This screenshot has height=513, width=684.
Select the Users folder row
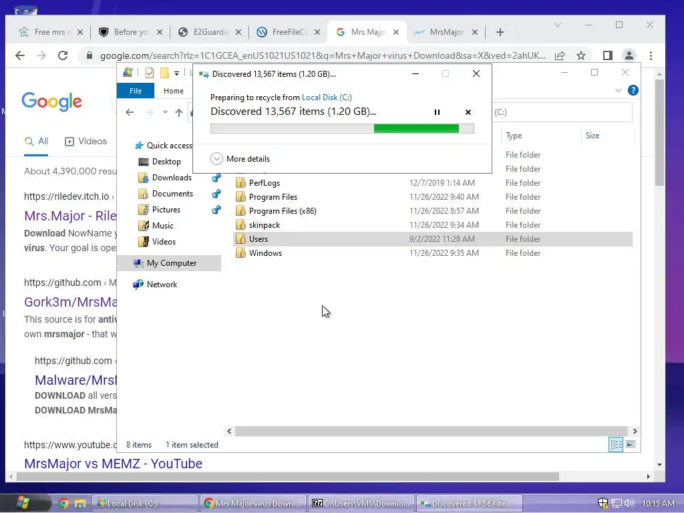click(433, 239)
